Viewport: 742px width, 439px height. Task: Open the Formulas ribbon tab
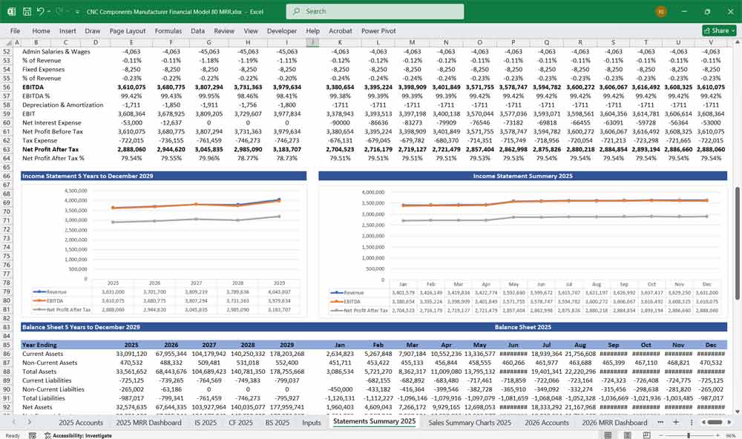coord(168,30)
